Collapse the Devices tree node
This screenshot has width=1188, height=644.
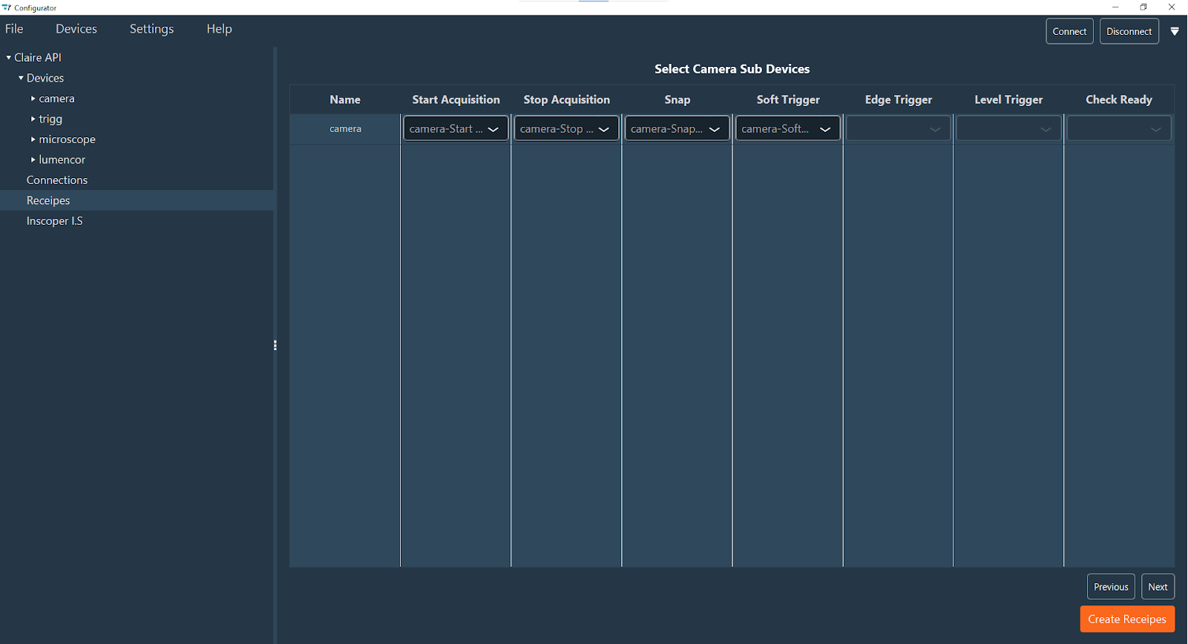pos(21,78)
